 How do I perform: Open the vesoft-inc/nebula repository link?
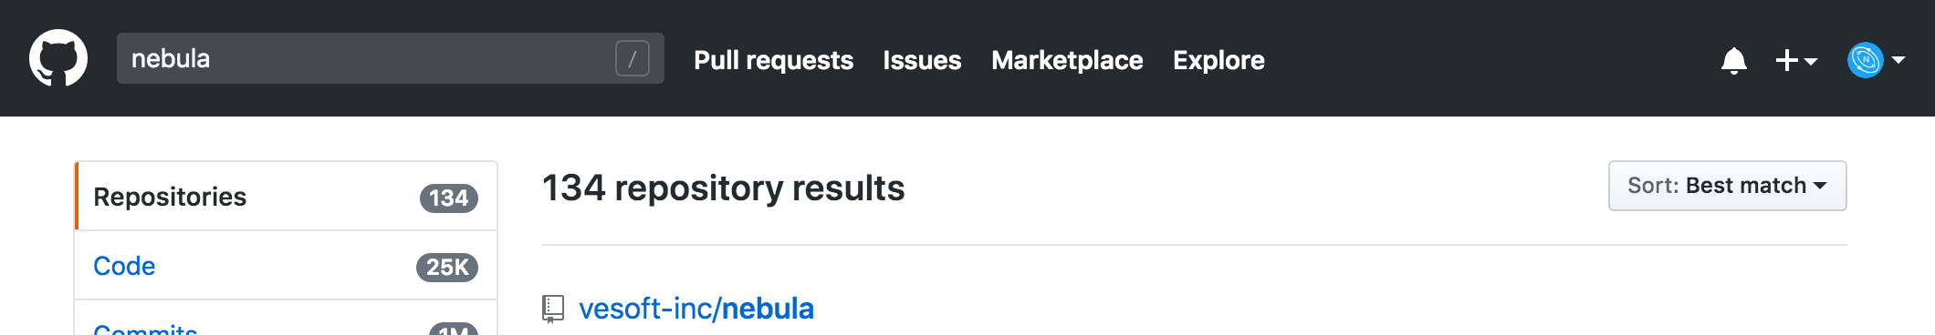click(696, 309)
